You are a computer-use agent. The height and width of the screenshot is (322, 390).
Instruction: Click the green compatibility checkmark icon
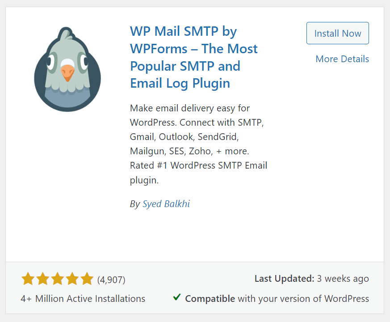(x=177, y=297)
